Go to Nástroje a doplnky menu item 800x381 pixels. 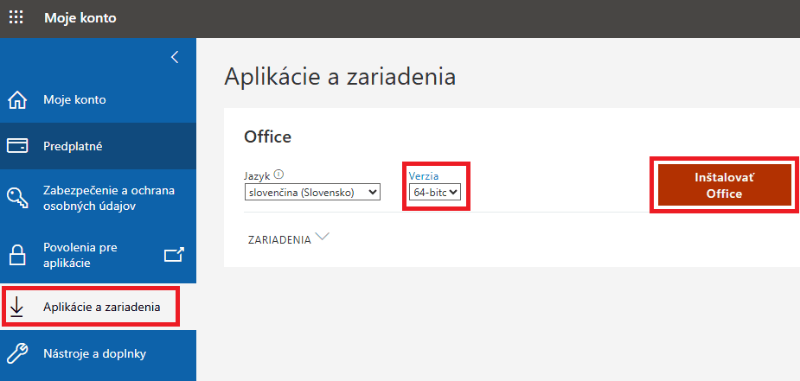[95, 352]
